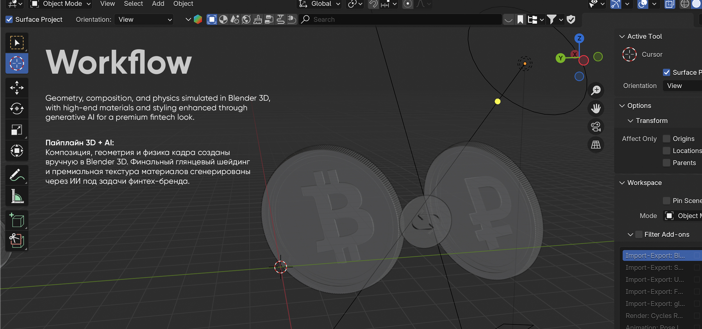Open the View menu

click(107, 4)
